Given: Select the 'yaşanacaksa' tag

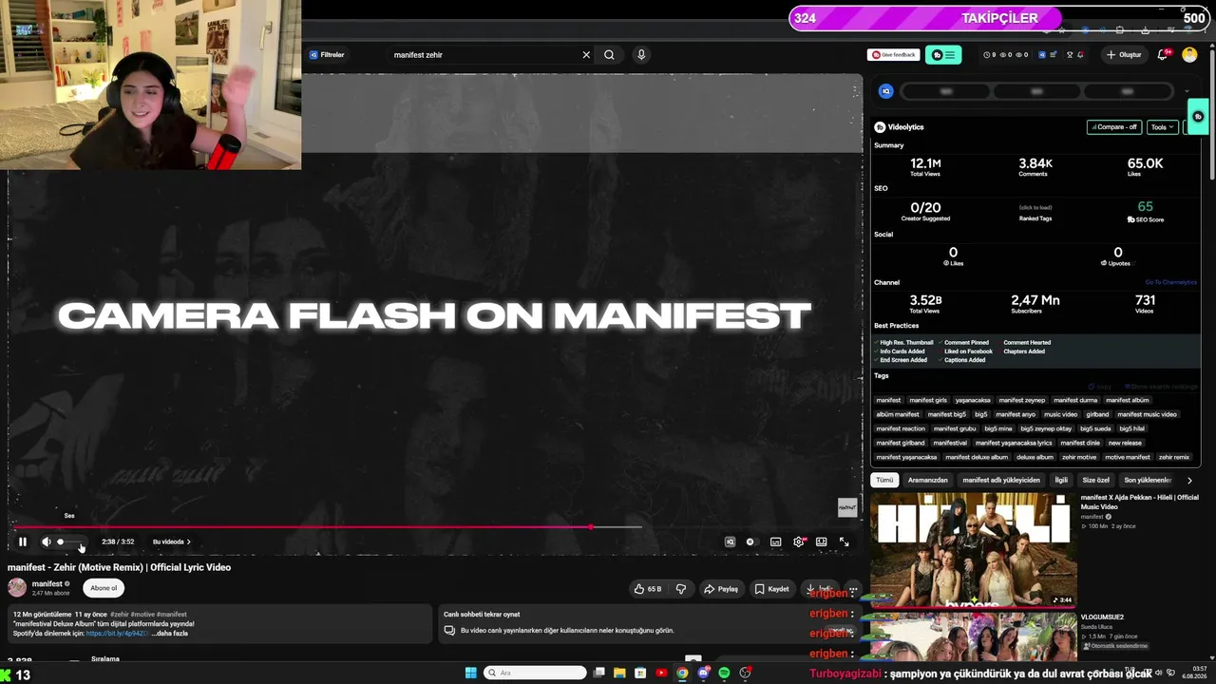Looking at the screenshot, I should pos(973,400).
